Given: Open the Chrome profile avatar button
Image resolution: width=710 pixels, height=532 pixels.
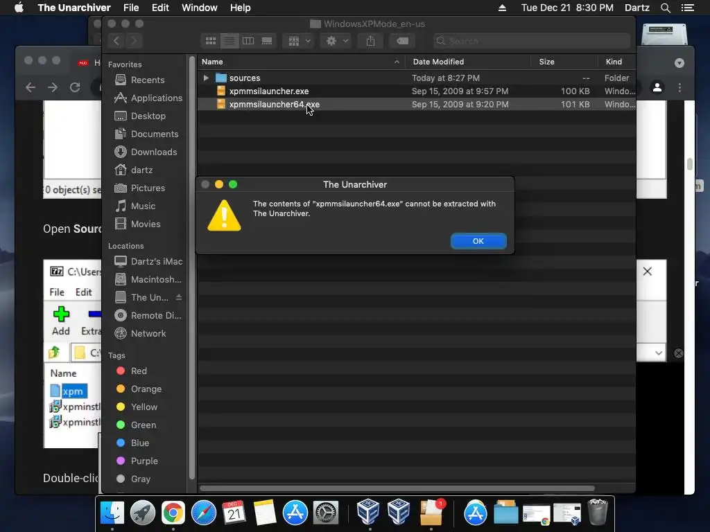Looking at the screenshot, I should coord(657,87).
